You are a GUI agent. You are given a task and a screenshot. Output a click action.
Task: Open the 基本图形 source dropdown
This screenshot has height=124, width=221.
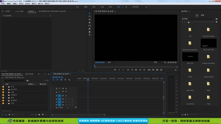198,19
